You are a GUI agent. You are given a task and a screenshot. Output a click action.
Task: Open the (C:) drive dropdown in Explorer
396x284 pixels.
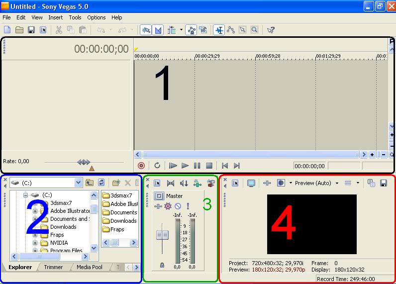(x=79, y=182)
